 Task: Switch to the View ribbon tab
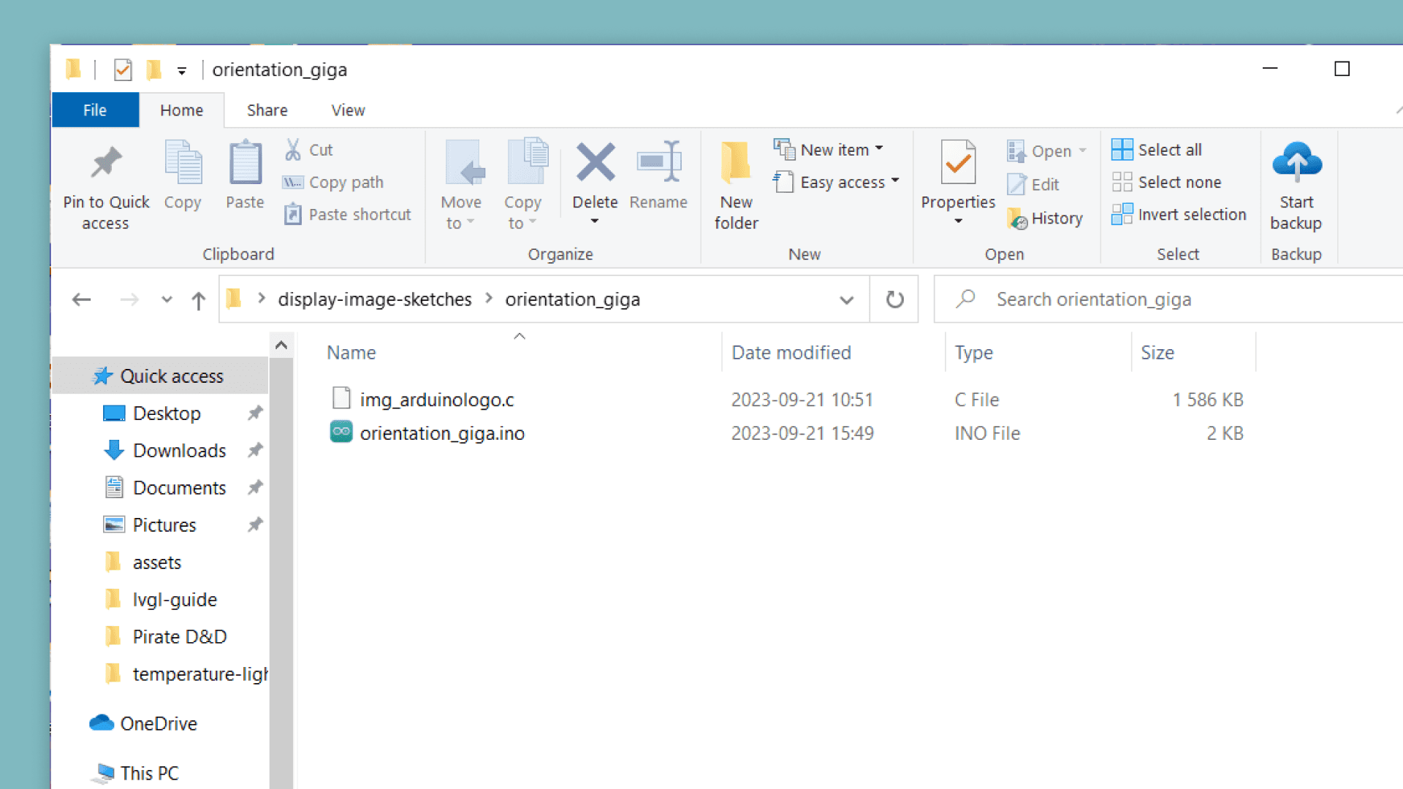pos(348,110)
